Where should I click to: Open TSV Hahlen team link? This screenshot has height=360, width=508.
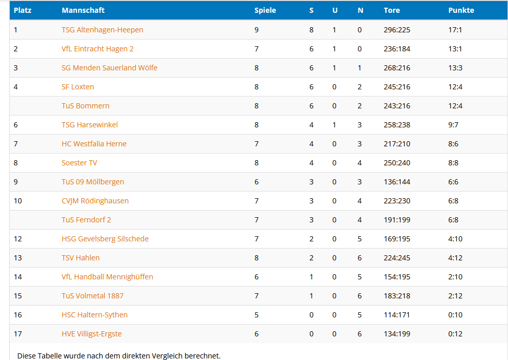[x=80, y=258]
